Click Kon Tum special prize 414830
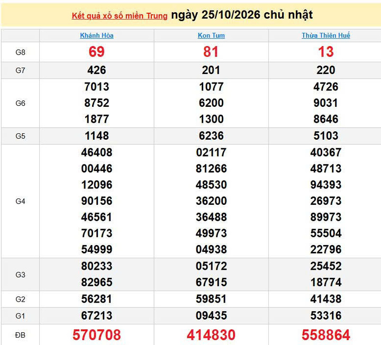Screen dimensions: 381x345 (211, 335)
